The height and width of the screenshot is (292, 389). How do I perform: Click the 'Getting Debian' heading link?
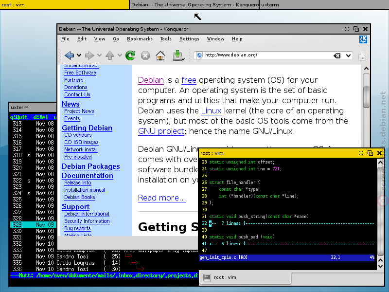point(87,128)
